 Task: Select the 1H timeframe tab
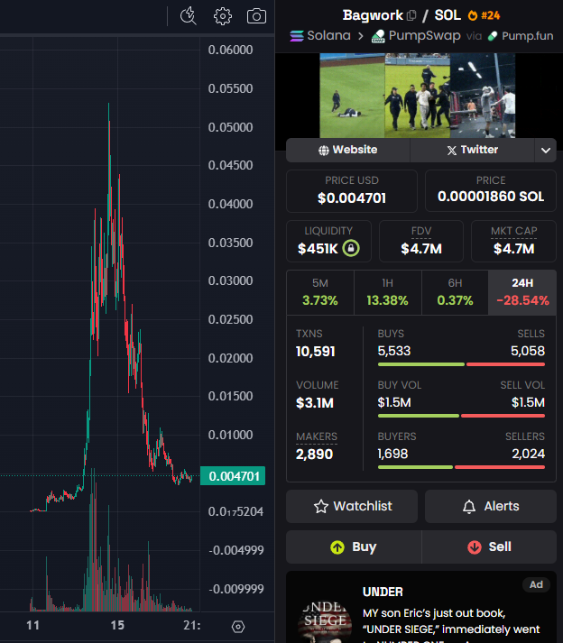(x=388, y=292)
